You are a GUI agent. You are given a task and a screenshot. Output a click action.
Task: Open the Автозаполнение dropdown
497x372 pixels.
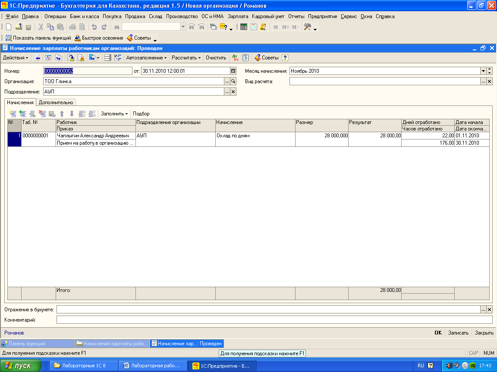coord(146,58)
